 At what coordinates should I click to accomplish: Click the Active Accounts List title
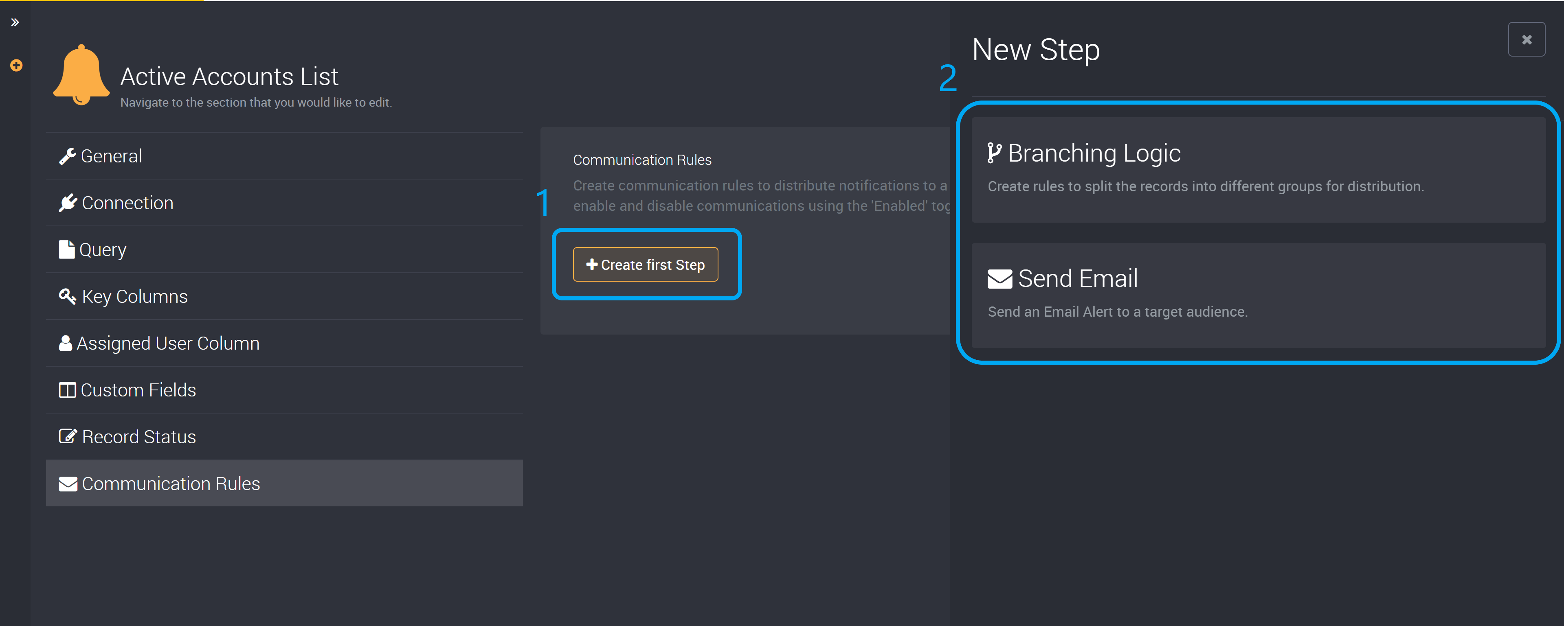tap(229, 77)
